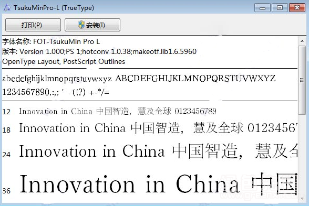Click the scrollbar down arrow

click(302, 199)
